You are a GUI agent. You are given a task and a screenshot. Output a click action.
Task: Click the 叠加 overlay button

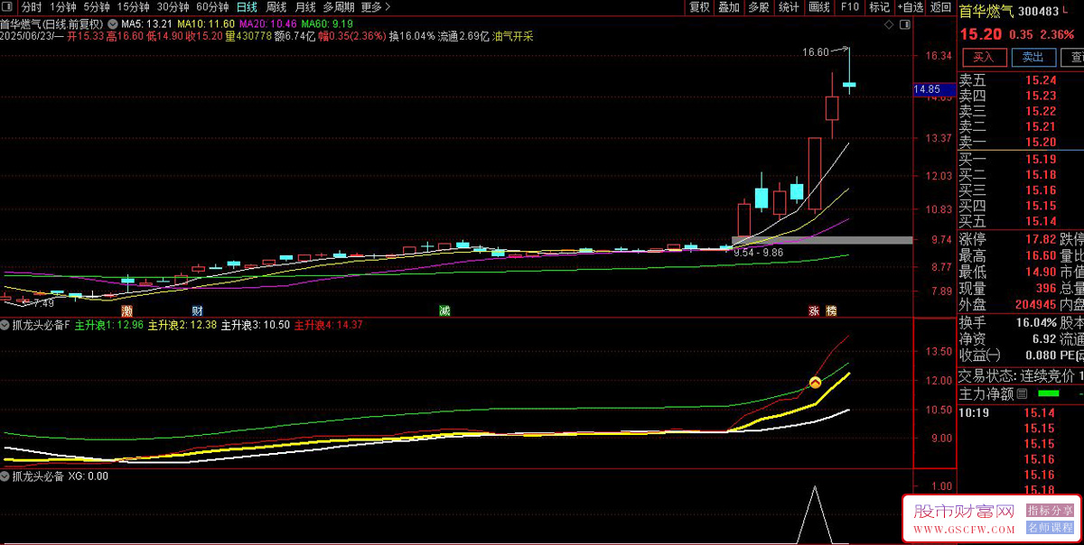(x=729, y=6)
